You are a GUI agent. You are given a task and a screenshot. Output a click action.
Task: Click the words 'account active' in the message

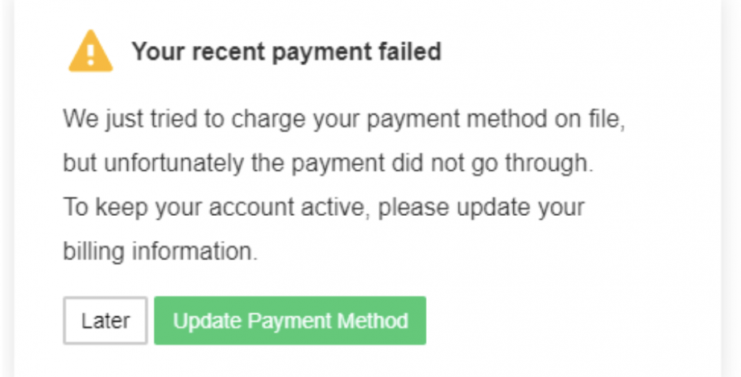point(291,207)
